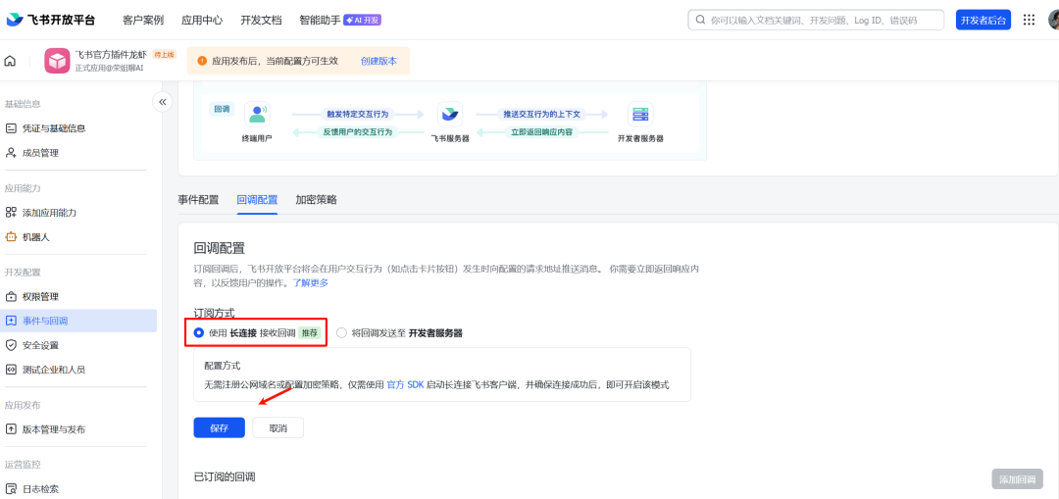Click the Feishu Open Platform logo
This screenshot has height=499, width=1059.
point(51,20)
